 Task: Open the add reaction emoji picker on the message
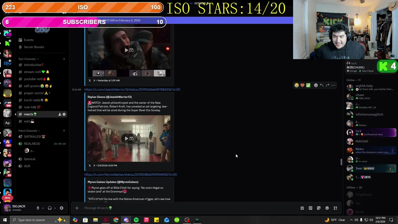coord(316,85)
